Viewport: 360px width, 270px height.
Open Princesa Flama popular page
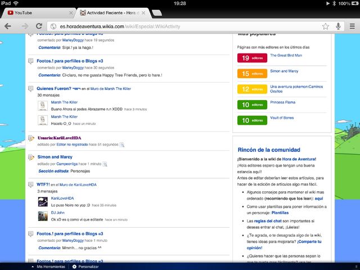point(282,102)
